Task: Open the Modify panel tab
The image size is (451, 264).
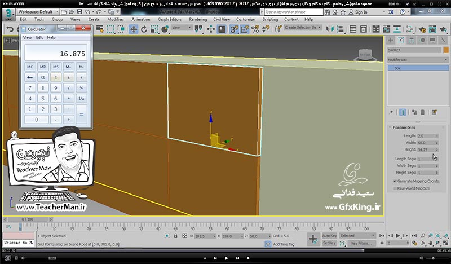Action: (401, 40)
